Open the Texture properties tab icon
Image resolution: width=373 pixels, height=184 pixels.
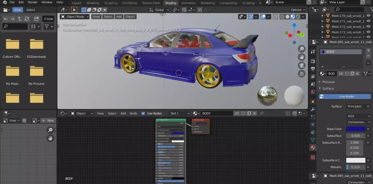coord(313,157)
